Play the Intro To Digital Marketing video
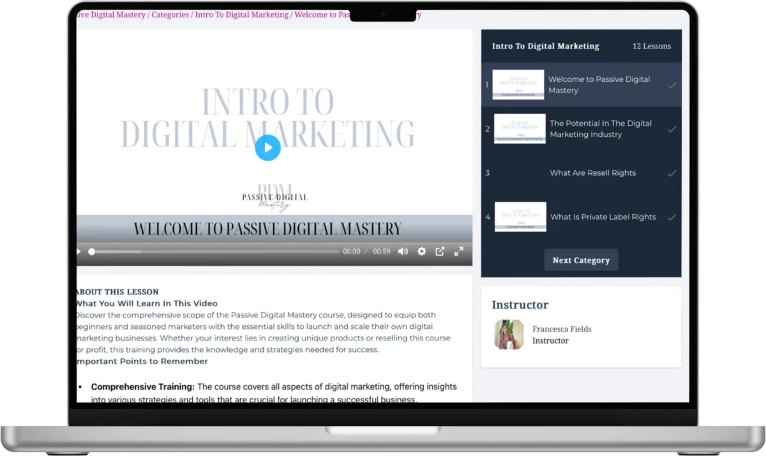766x456 pixels. [267, 148]
